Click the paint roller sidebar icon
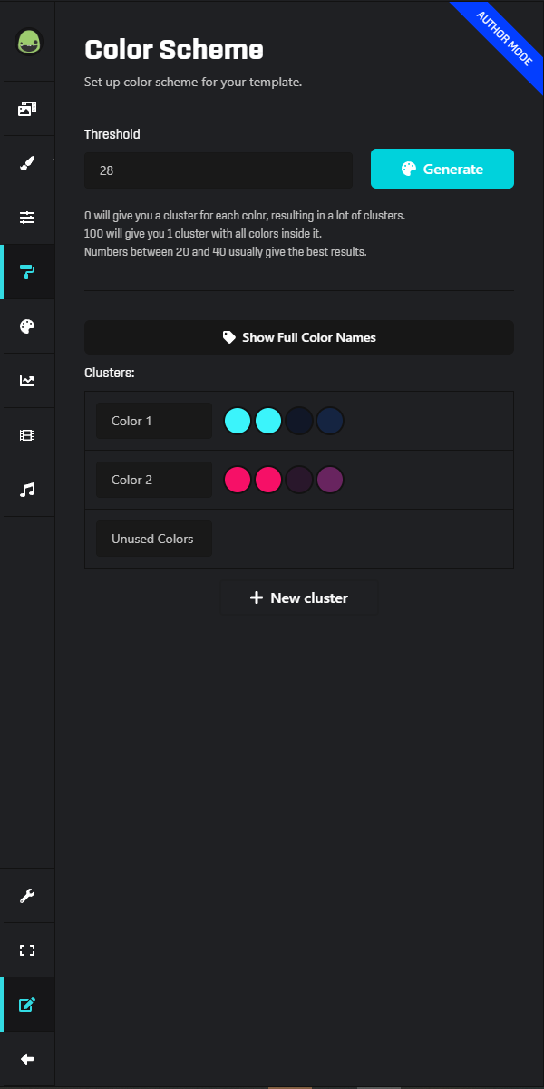 click(x=27, y=272)
